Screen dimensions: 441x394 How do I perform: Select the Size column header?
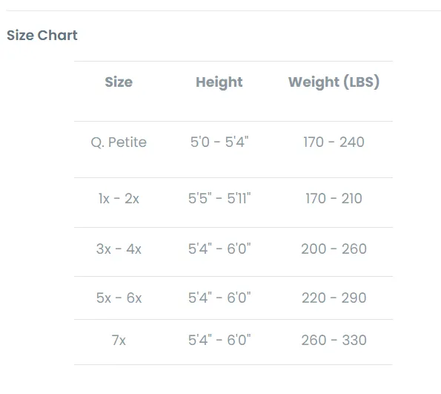[119, 82]
